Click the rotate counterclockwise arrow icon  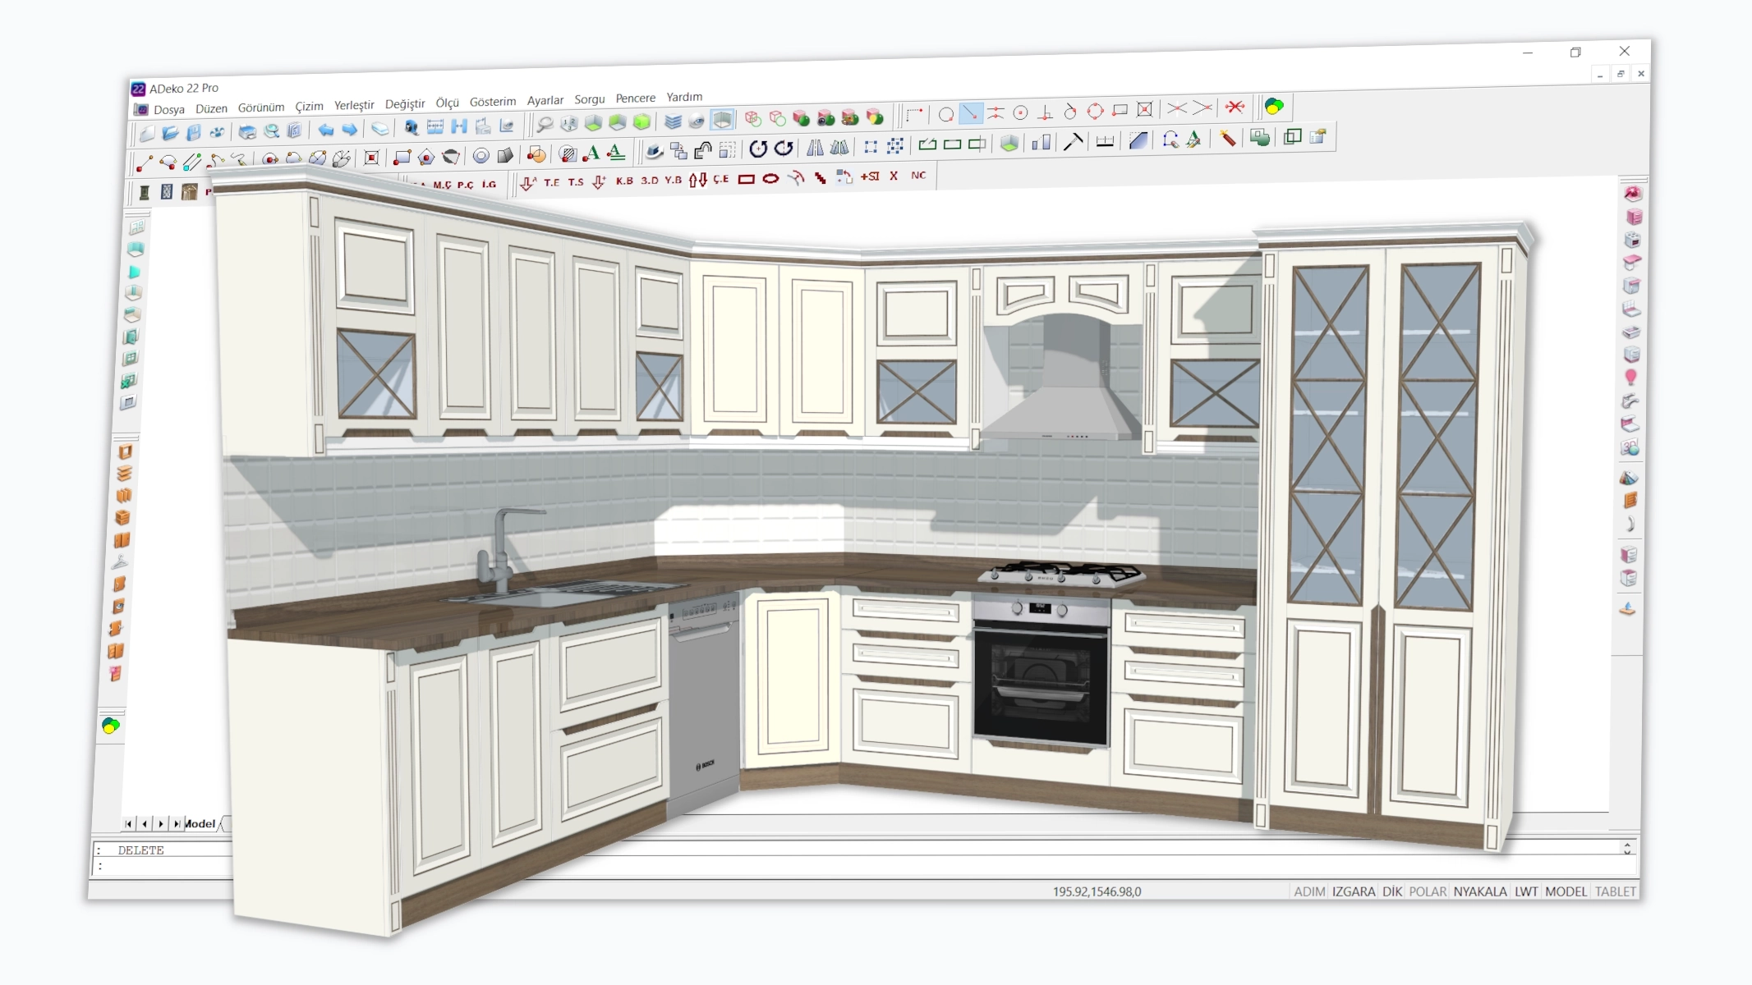[757, 149]
